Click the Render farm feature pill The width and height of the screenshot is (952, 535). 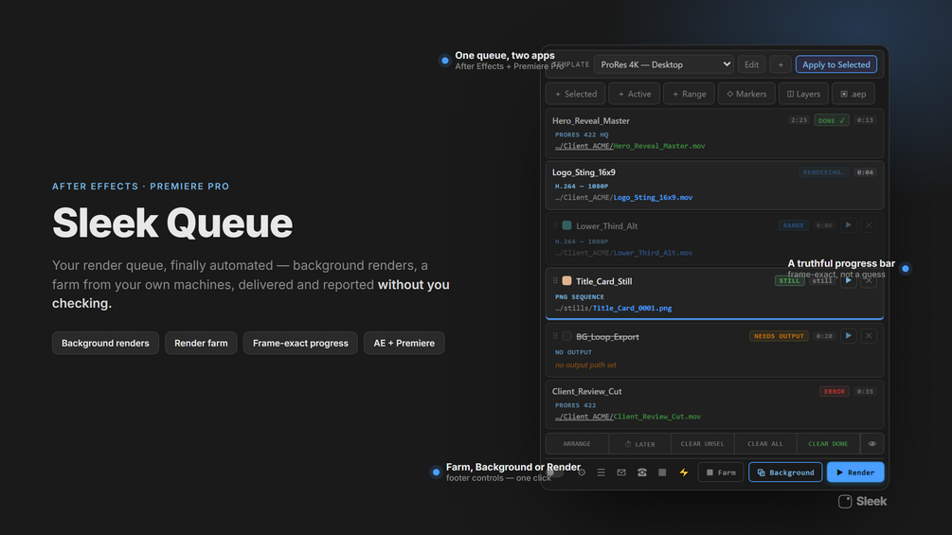point(201,344)
